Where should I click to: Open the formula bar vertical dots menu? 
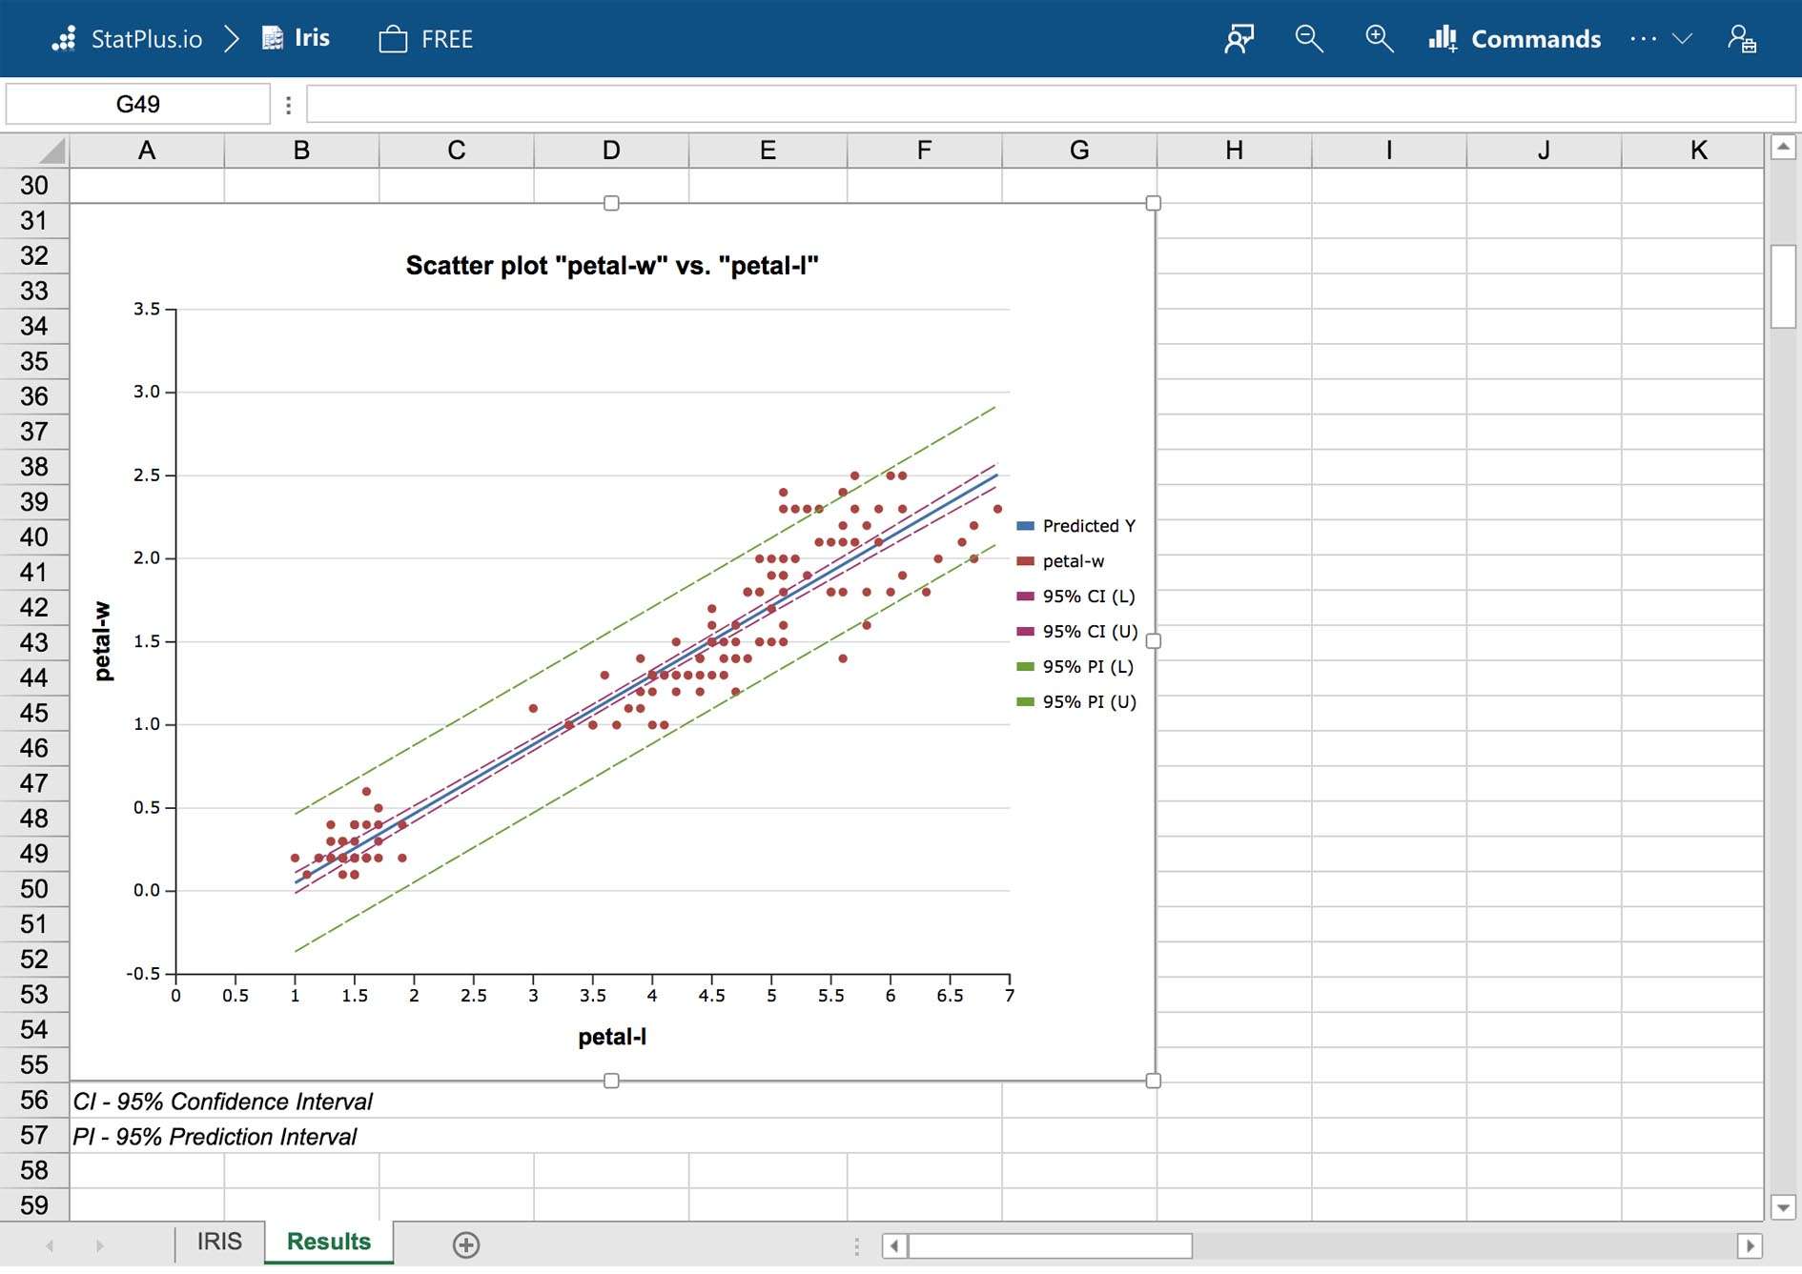click(288, 105)
